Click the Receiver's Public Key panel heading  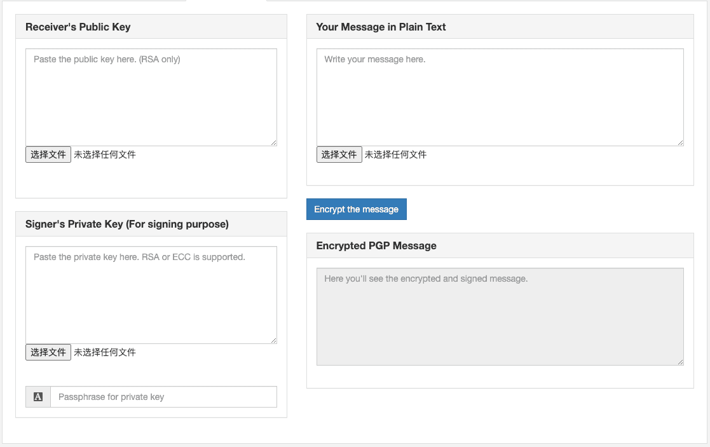coord(78,27)
